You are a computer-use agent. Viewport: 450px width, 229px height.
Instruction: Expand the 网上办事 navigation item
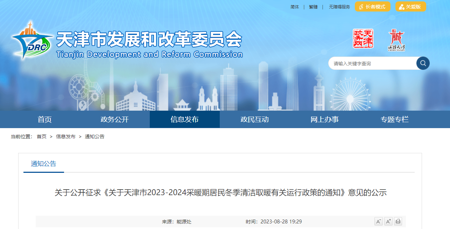(325, 119)
